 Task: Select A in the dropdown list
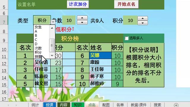(36, 31)
